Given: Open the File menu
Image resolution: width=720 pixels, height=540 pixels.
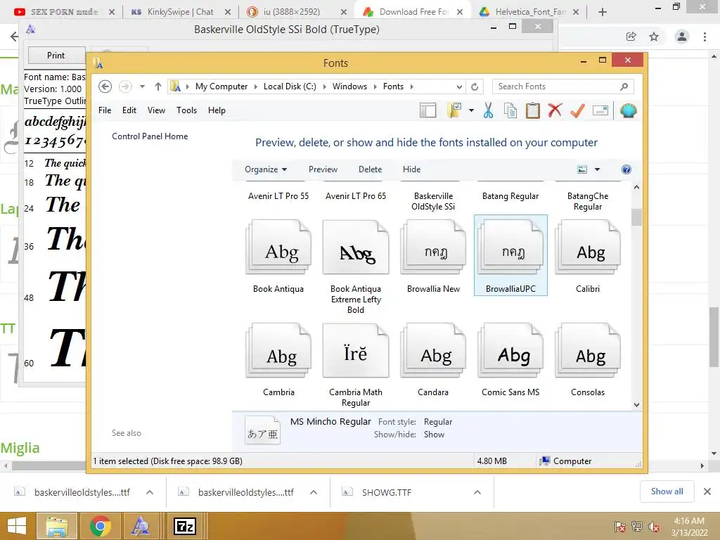Looking at the screenshot, I should 105,110.
